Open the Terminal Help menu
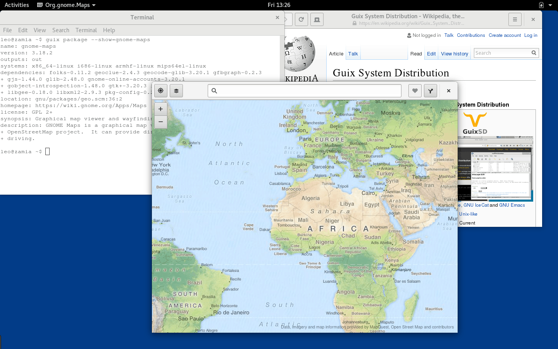 tap(109, 30)
